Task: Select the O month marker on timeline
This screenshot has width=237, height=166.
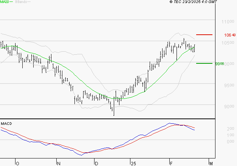Action: [17, 163]
